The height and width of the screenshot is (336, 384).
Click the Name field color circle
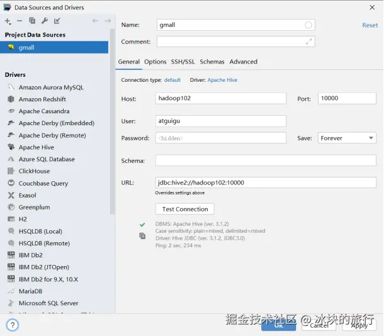308,25
